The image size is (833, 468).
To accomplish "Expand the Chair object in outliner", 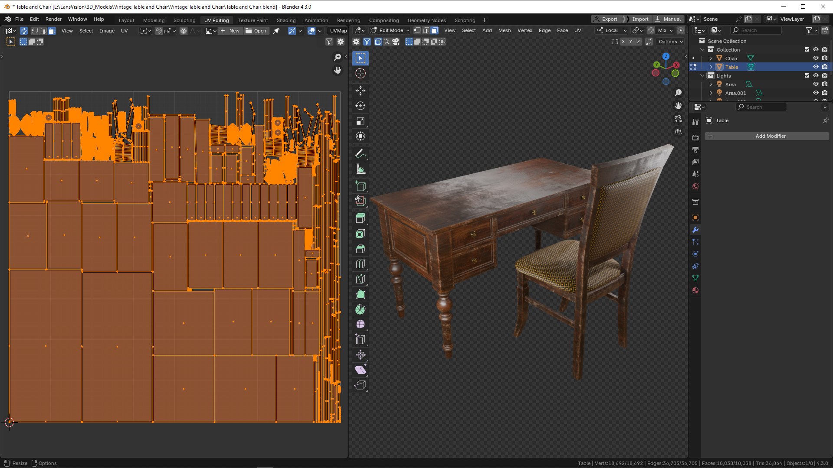I will click(711, 58).
